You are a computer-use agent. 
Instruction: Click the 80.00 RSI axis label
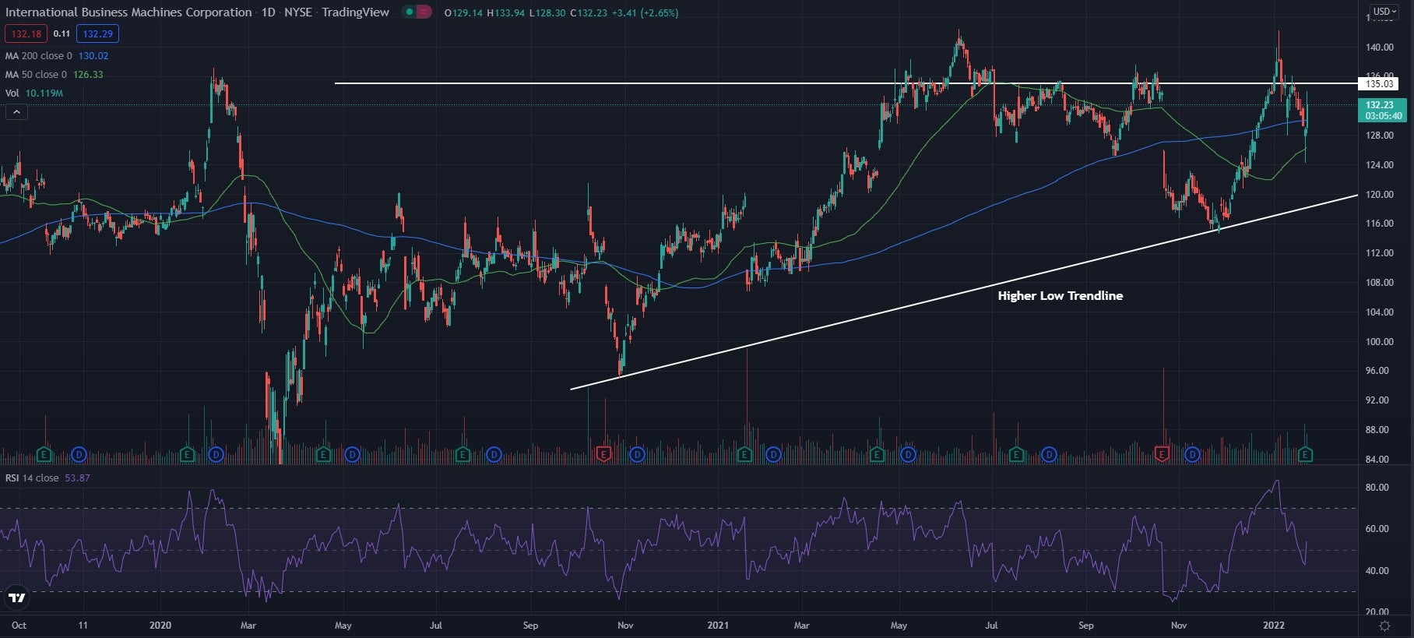click(x=1377, y=488)
